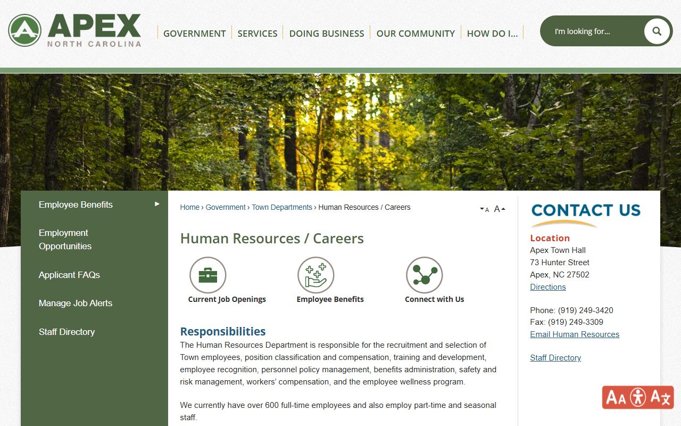Click the Connect with Us network icon

coord(424,275)
